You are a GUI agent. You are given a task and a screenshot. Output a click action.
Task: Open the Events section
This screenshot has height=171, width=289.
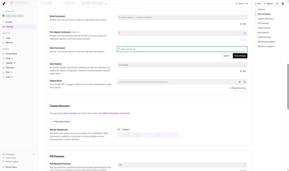pos(9,22)
